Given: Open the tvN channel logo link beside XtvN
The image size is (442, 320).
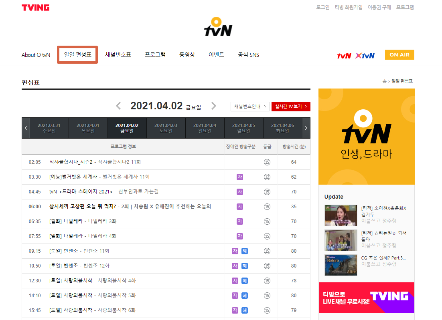Looking at the screenshot, I should point(344,55).
